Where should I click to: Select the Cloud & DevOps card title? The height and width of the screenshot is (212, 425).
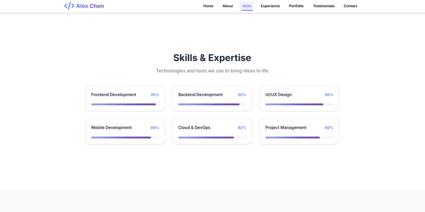click(x=194, y=128)
